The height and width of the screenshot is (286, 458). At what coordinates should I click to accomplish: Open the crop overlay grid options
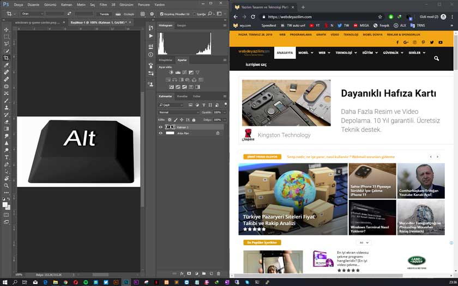(142, 14)
